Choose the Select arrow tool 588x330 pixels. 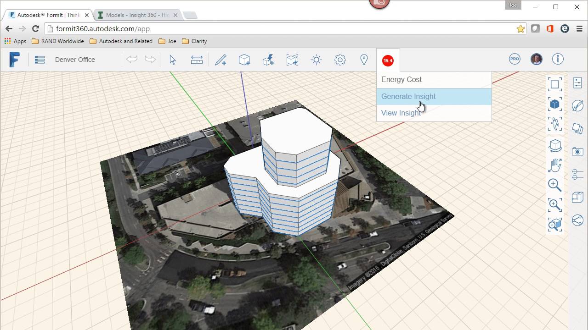coord(173,60)
